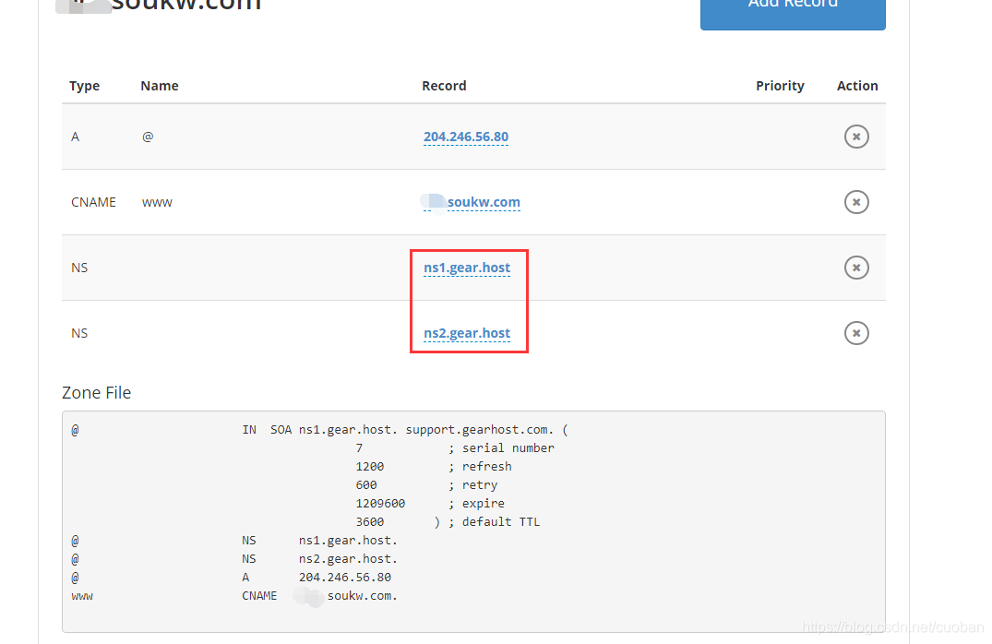Click the 600 retry line
Viewport: 992px width, 644px height.
tap(426, 485)
